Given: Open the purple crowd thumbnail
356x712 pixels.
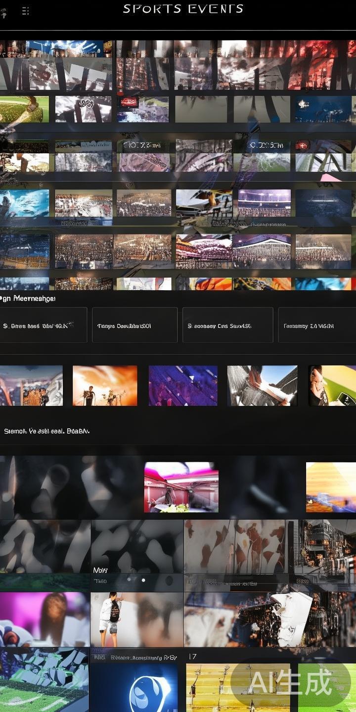Looking at the screenshot, I should (183, 386).
